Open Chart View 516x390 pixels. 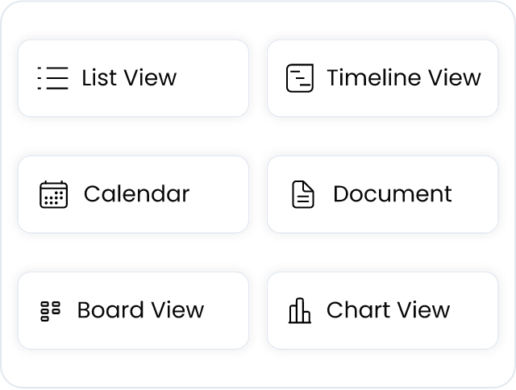coord(382,310)
